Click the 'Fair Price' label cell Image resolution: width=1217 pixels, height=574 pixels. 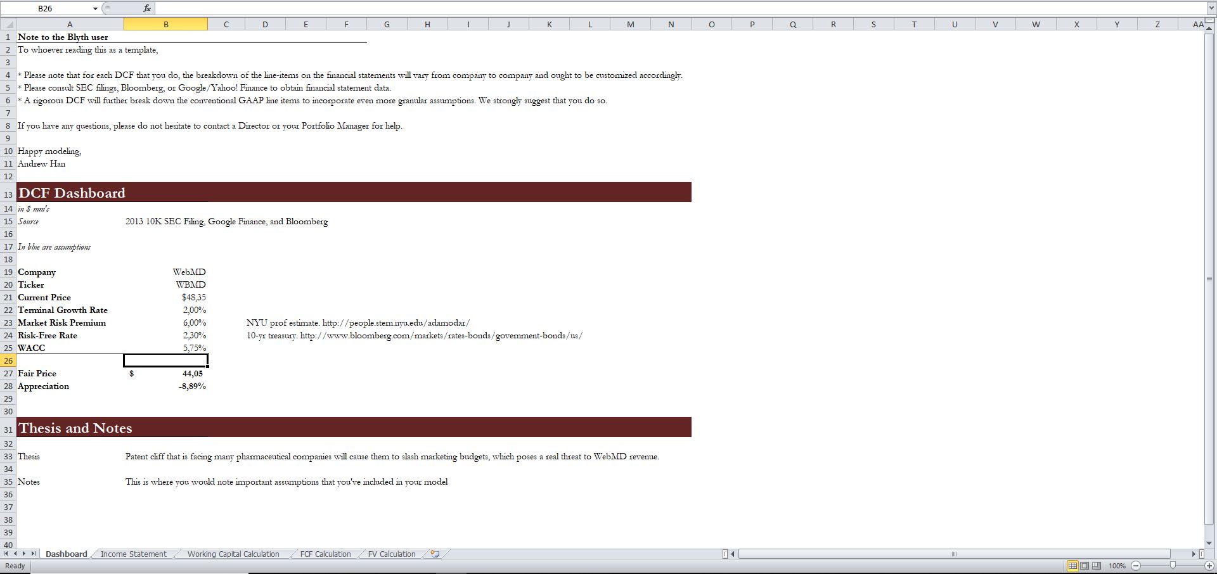click(x=37, y=373)
